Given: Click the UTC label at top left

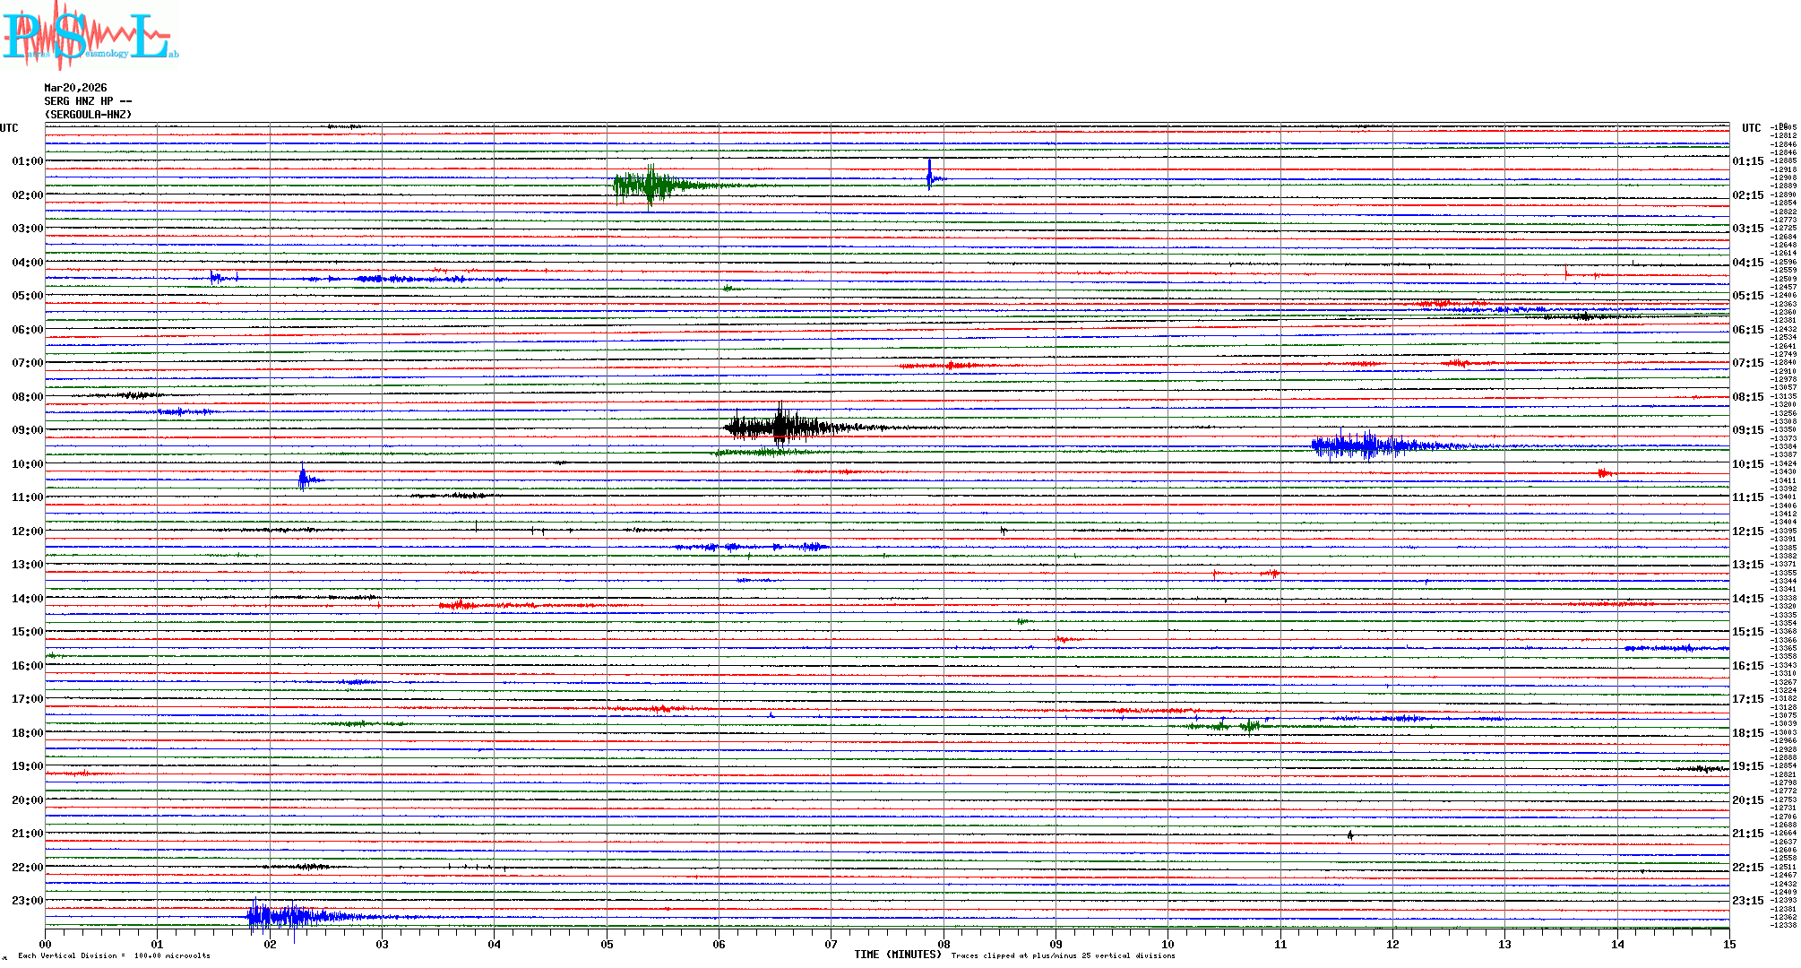Looking at the screenshot, I should [9, 128].
